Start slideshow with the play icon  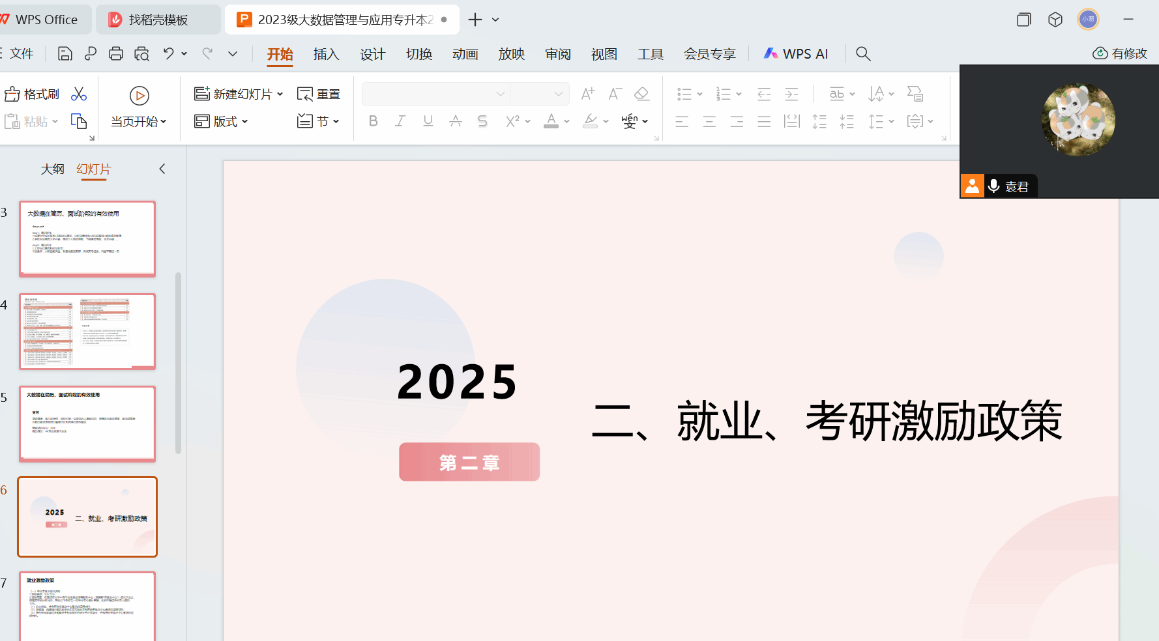pyautogui.click(x=139, y=96)
